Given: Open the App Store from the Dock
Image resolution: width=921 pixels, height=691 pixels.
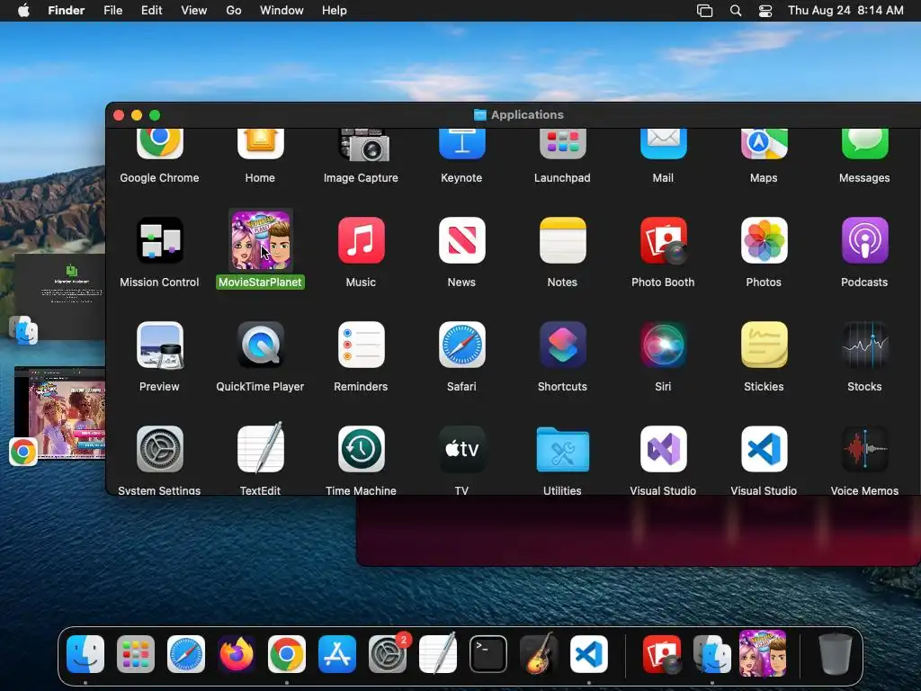Looking at the screenshot, I should click(x=337, y=654).
